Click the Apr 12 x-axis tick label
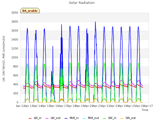Image resolution: width=164 pixels, height=123 pixels. (20, 106)
